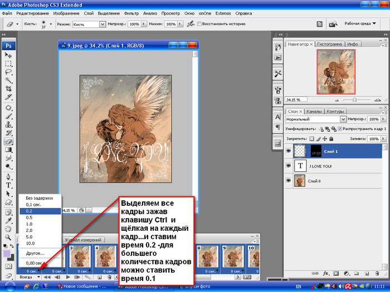Open the looping options Всегда dropdown
Screen dimensions: 390x292
pyautogui.click(x=29, y=277)
